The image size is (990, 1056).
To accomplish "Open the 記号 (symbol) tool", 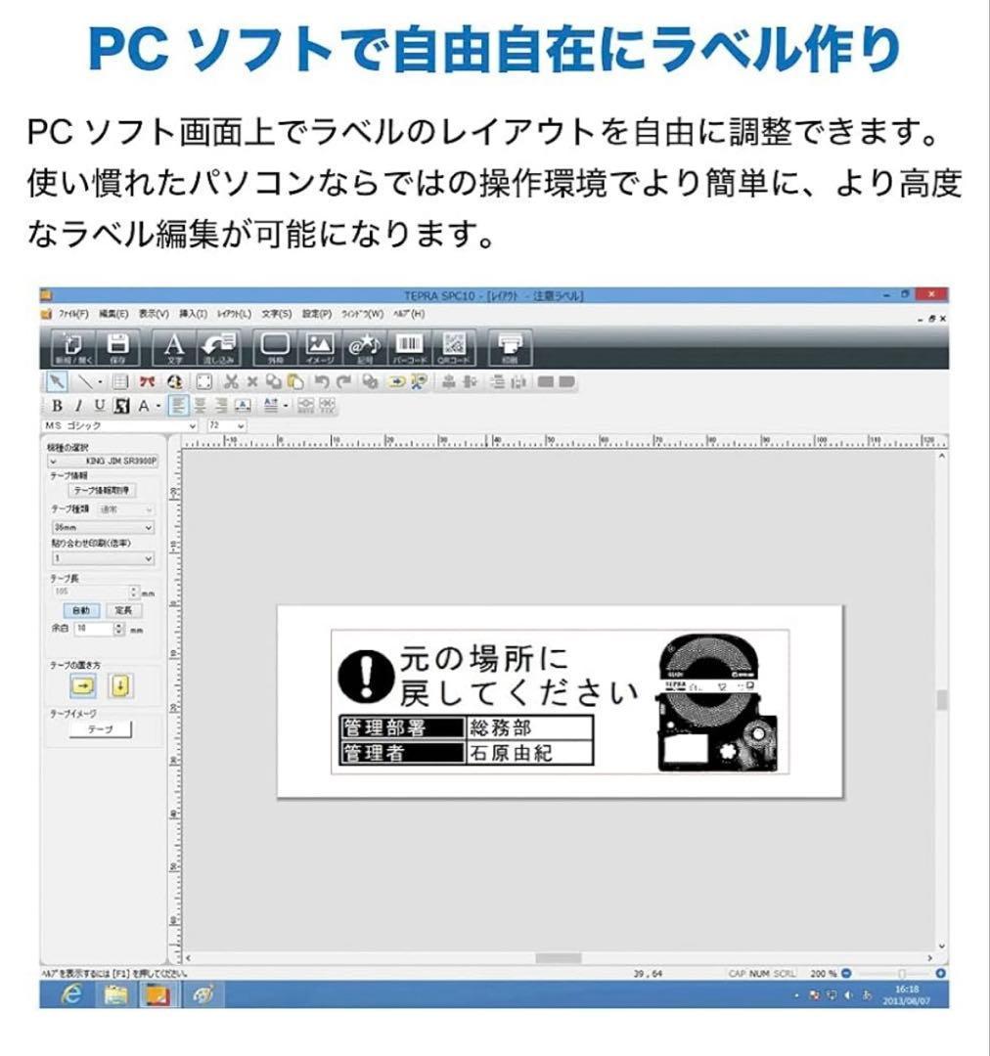I will [x=365, y=346].
